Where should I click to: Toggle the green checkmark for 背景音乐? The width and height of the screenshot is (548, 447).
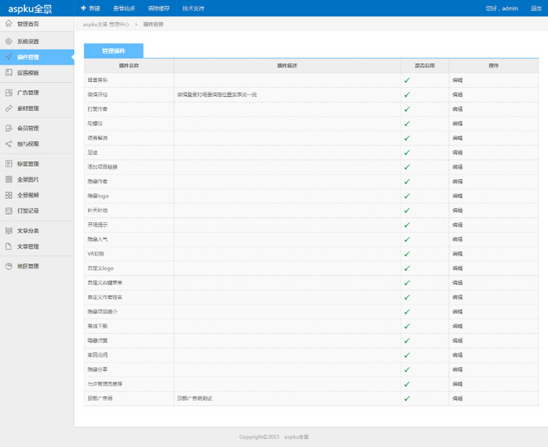pos(407,80)
